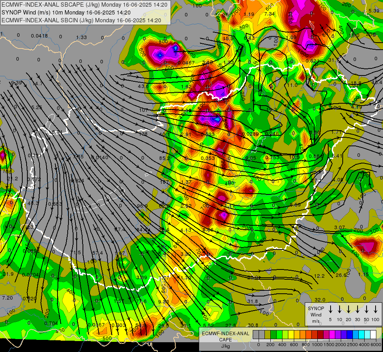Click the SBCAPE title line at top

85,5
